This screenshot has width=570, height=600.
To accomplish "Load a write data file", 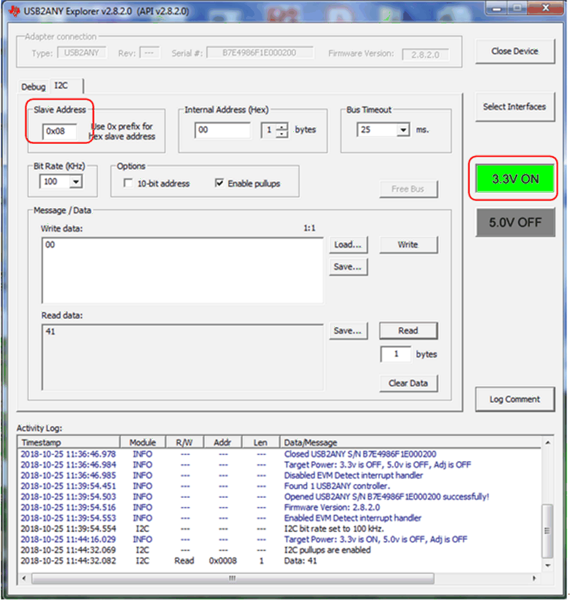I will click(348, 244).
